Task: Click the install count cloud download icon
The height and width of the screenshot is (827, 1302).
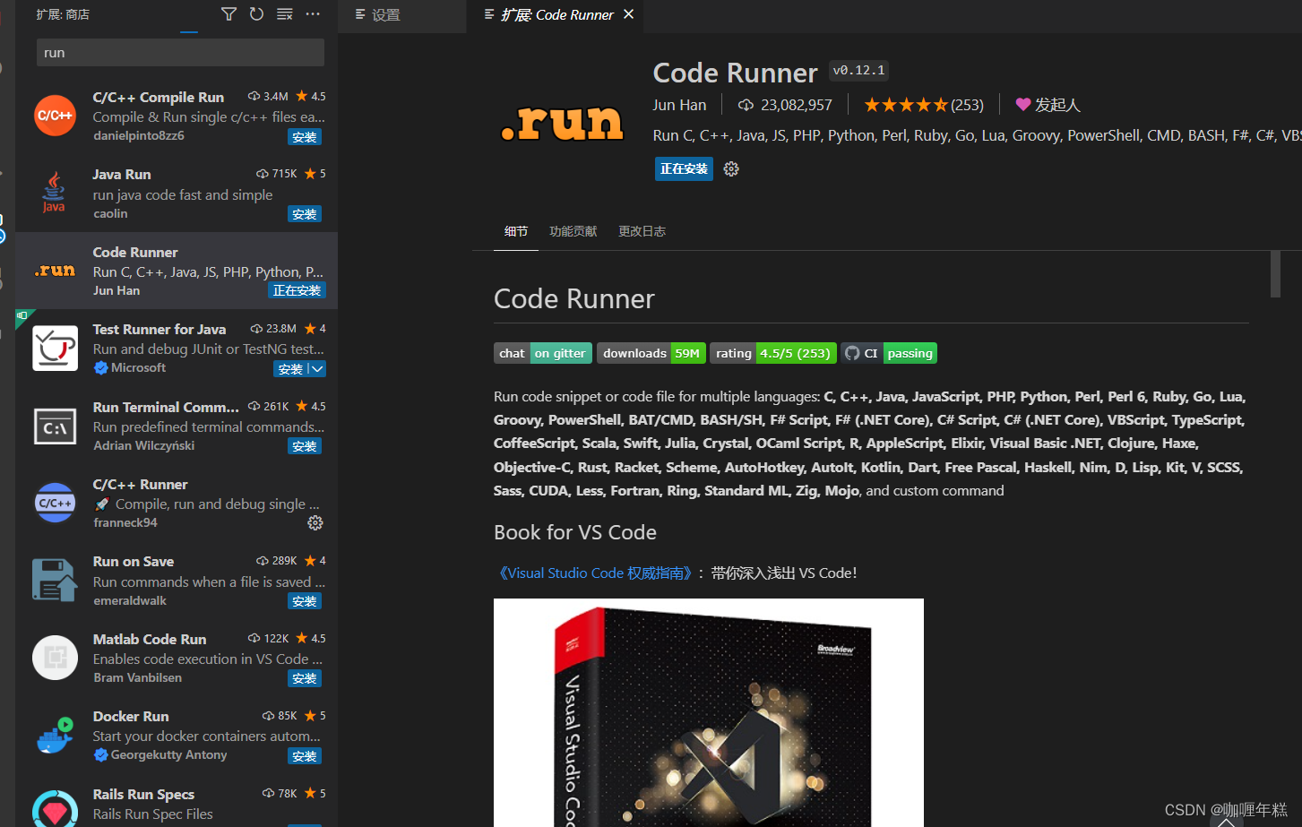Action: (x=746, y=105)
